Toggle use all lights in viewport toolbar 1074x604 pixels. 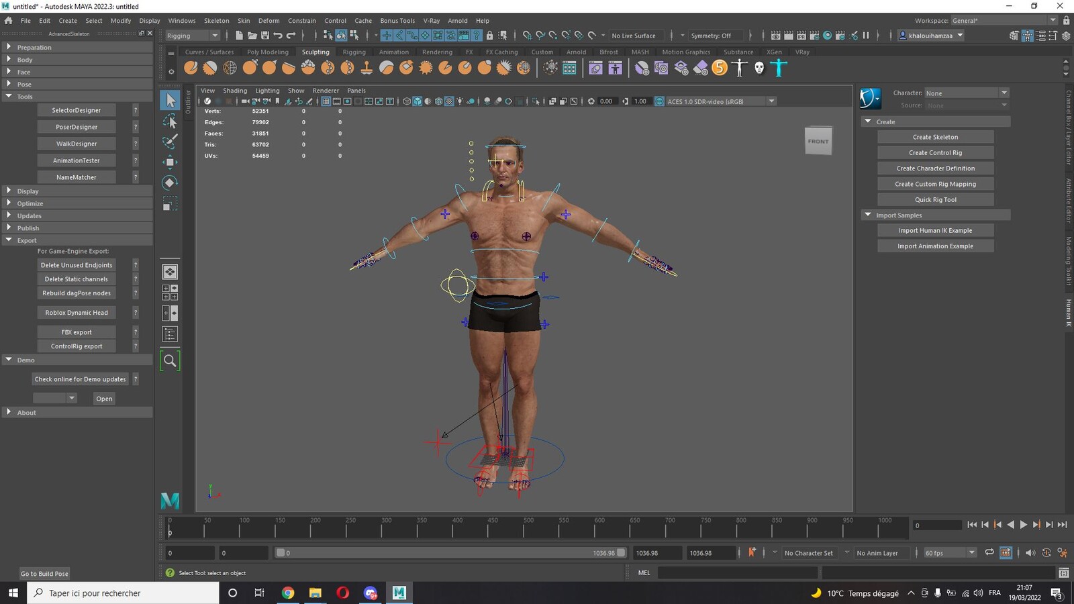(x=460, y=101)
